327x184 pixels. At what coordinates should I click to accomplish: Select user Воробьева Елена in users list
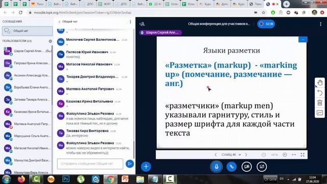[x=27, y=87]
